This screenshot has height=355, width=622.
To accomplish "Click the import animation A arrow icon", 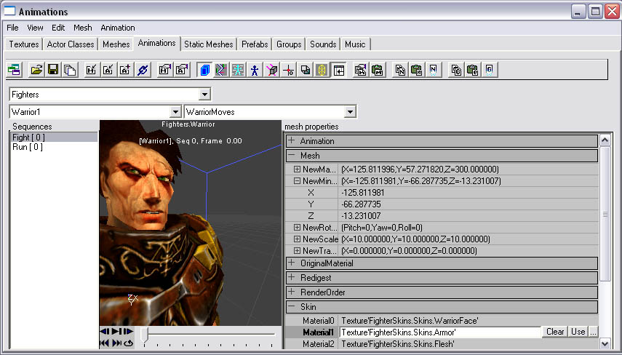I will [108, 70].
